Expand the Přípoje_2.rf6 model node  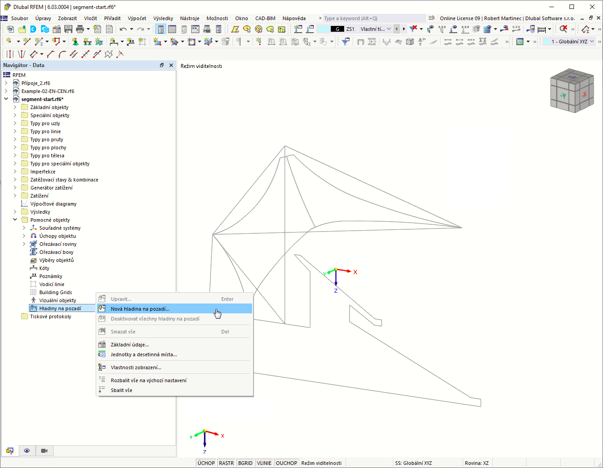click(x=6, y=83)
